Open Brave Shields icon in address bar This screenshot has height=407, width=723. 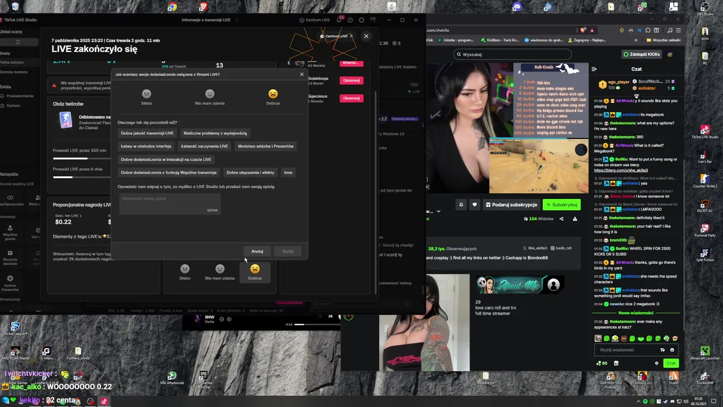click(583, 30)
